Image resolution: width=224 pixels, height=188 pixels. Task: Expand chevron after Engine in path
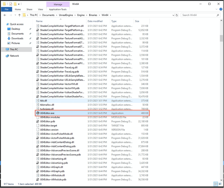(x=87, y=15)
